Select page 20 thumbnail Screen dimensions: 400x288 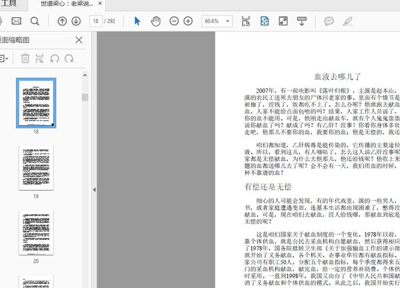[x=36, y=232]
